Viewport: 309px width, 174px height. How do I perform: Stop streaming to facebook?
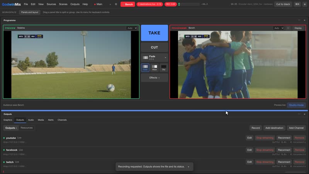tap(265, 150)
